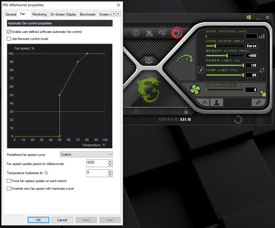Open the Benchmark tab
The height and width of the screenshot is (228, 275).
[x=88, y=14]
